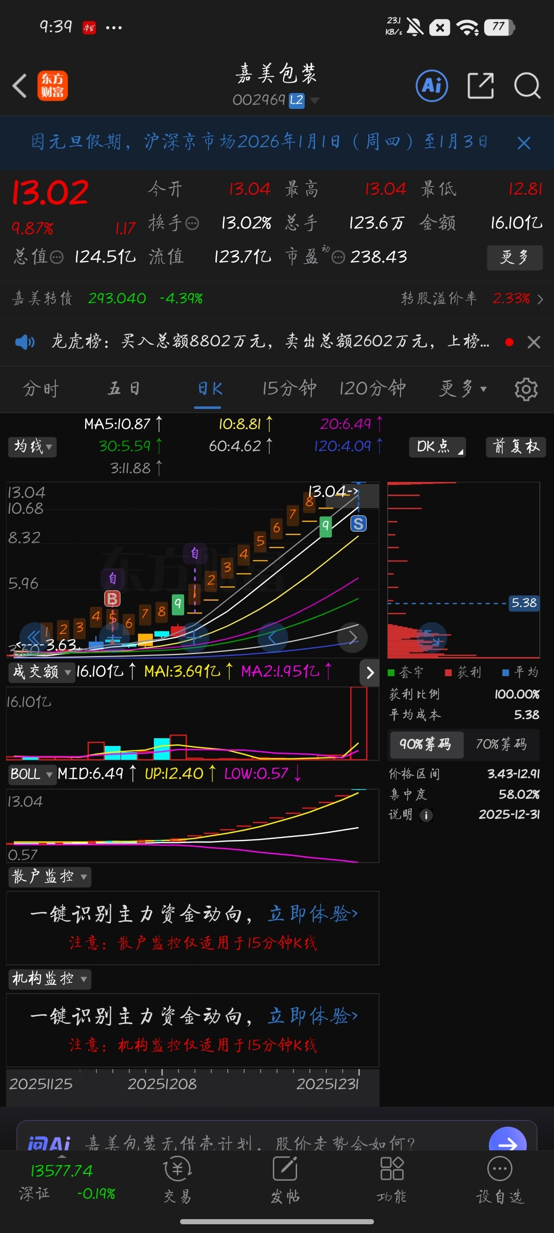The height and width of the screenshot is (1233, 554).
Task: Open the BOLL indicator dropdown
Action: tap(32, 774)
